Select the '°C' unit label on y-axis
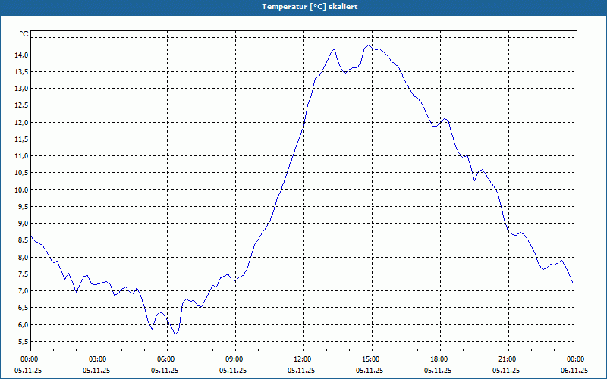The width and height of the screenshot is (607, 379). (x=24, y=34)
